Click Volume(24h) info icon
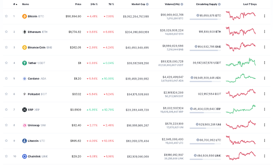Screen dimensions: 273x165 pyautogui.click(x=182, y=4)
